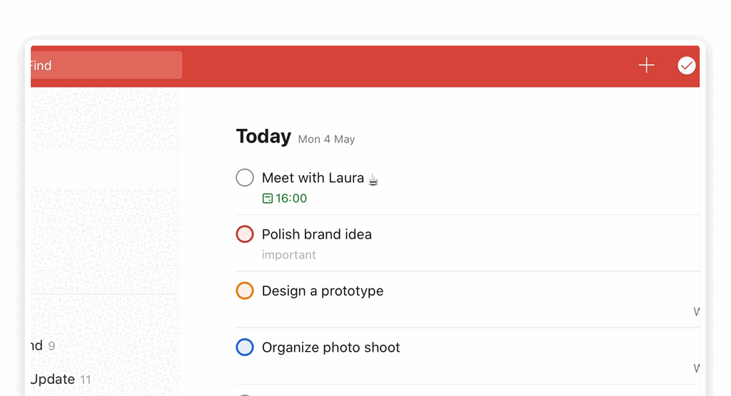This screenshot has height=396, width=731.
Task: Open the Update project with count 11
Action: point(61,379)
